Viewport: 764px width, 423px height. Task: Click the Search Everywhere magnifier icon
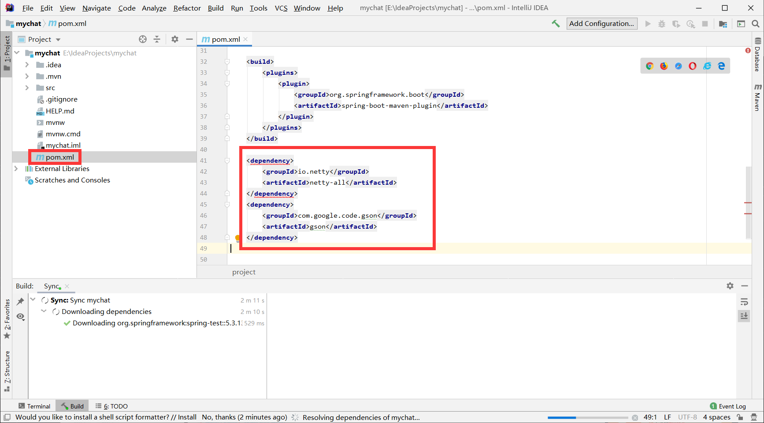pos(755,24)
